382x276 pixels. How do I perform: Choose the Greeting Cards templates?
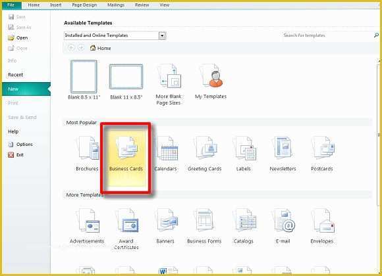tap(205, 154)
